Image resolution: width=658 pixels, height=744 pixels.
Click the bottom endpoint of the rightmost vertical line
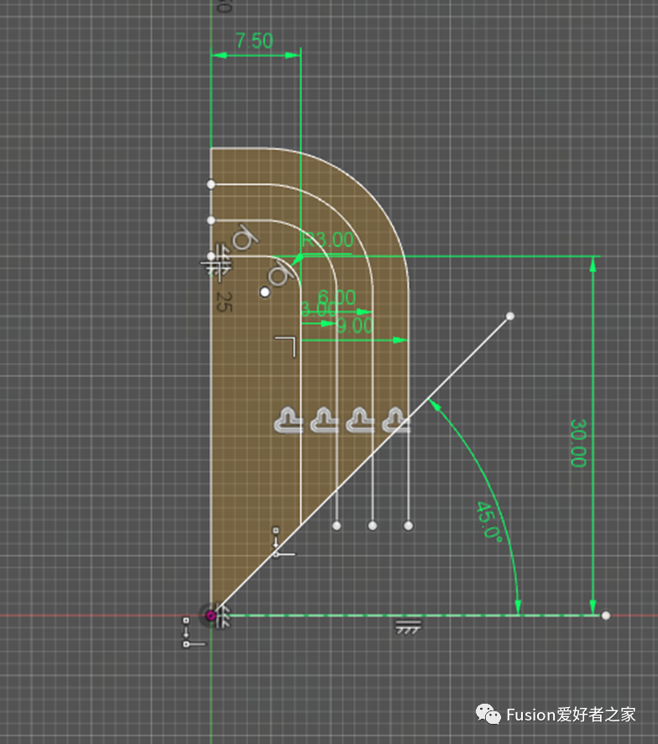tap(409, 526)
